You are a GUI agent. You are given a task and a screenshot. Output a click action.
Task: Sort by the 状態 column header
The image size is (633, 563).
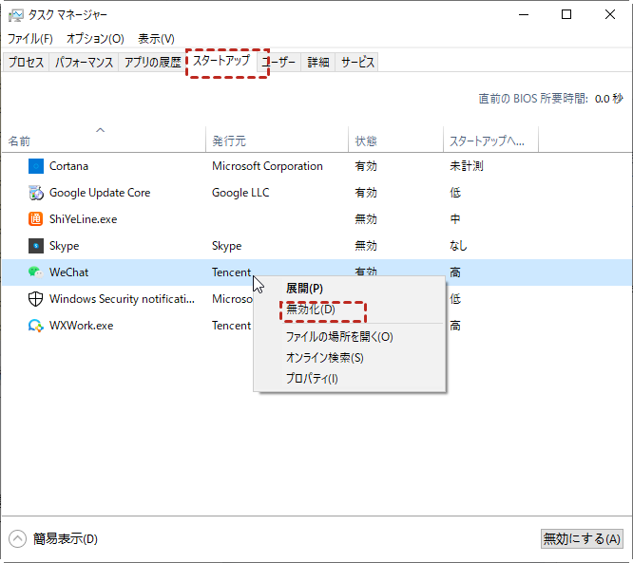tap(395, 140)
